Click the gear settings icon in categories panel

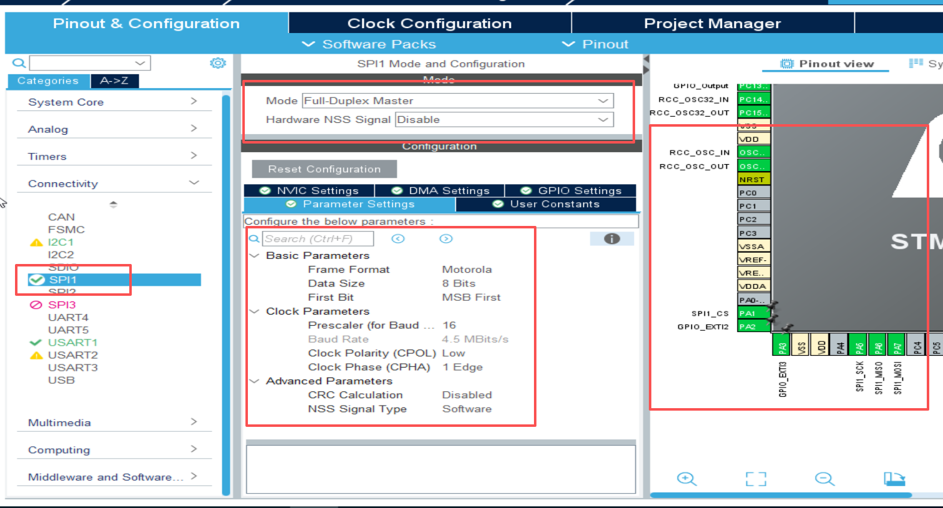tap(217, 63)
